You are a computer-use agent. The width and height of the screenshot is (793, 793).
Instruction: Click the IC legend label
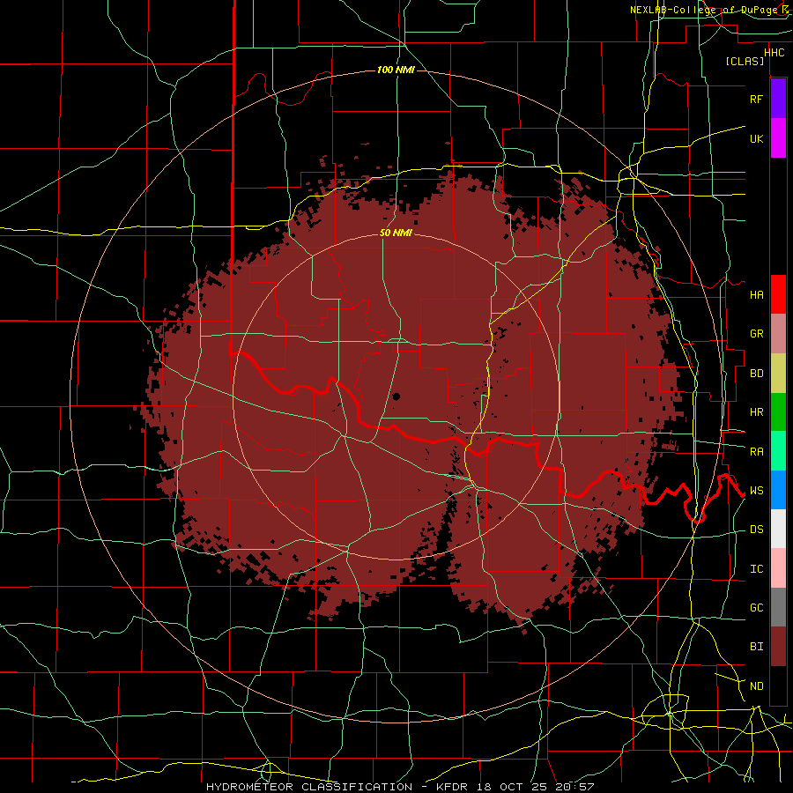[x=756, y=569]
